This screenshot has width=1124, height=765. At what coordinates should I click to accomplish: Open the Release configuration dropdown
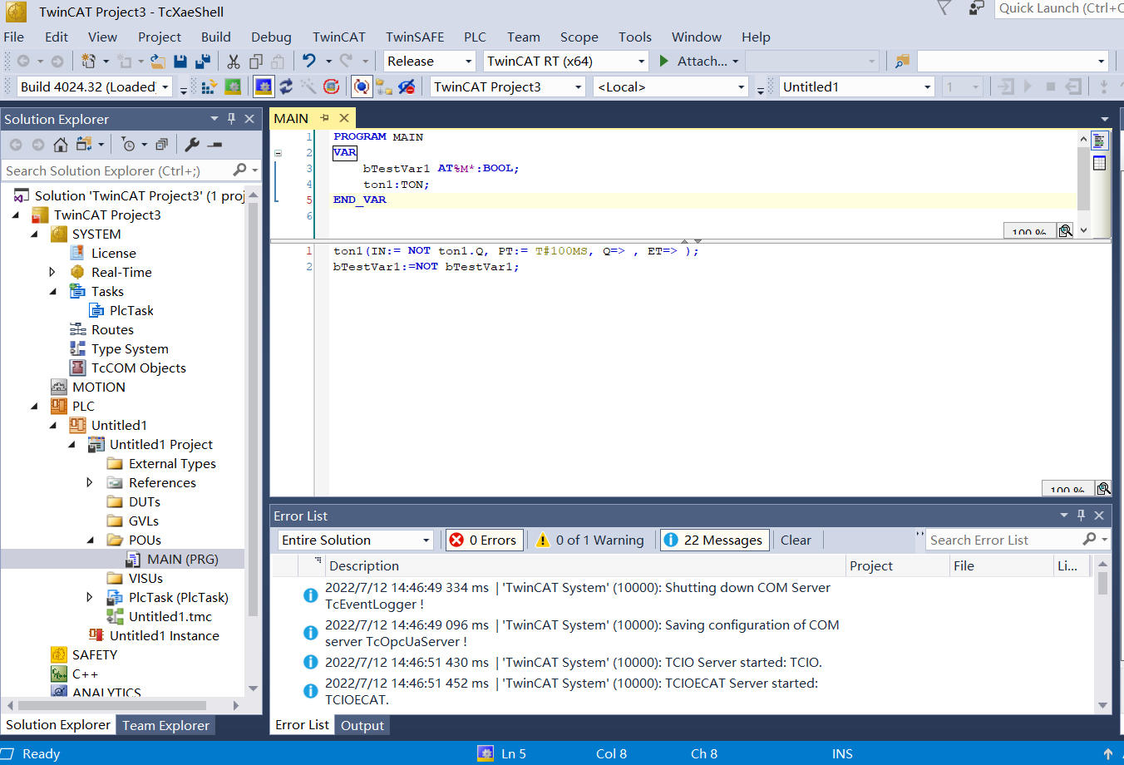click(429, 62)
